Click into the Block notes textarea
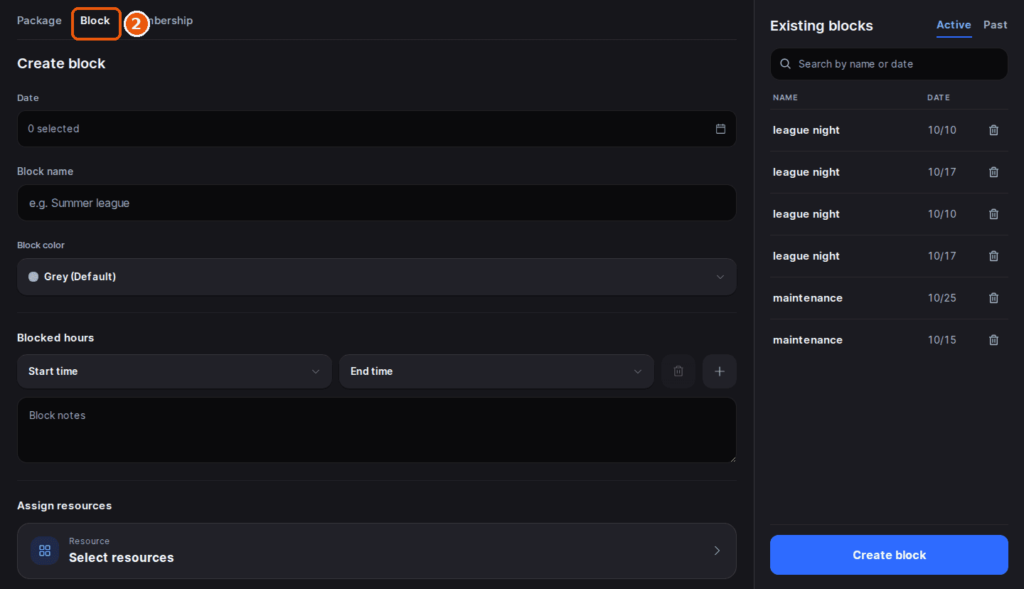Viewport: 1024px width, 589px height. 377,430
